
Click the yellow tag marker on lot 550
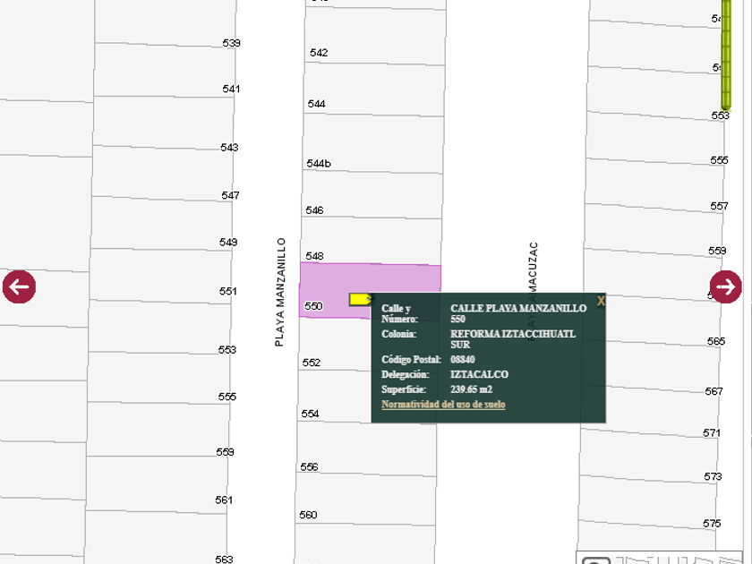pyautogui.click(x=360, y=299)
